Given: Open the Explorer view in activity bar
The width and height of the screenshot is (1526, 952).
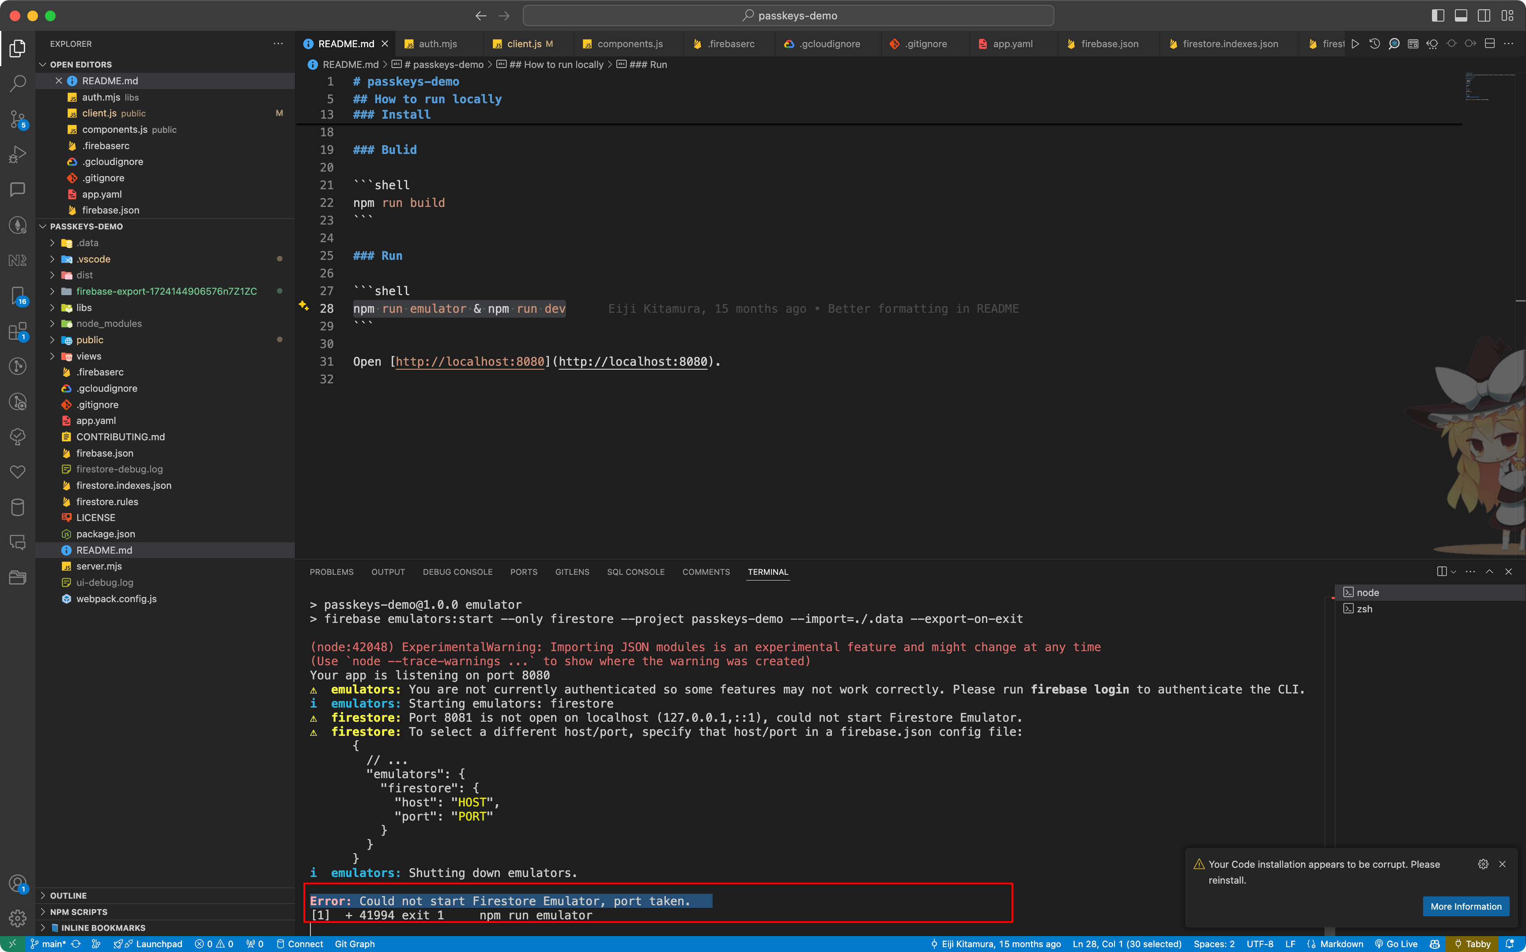Looking at the screenshot, I should (x=18, y=49).
